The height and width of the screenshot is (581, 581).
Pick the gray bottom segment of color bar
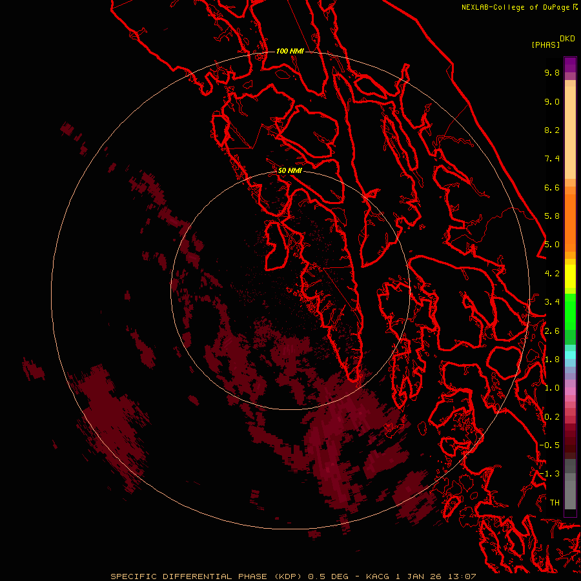click(x=570, y=494)
